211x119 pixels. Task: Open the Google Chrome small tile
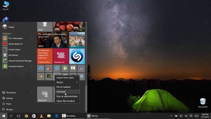click(x=41, y=76)
